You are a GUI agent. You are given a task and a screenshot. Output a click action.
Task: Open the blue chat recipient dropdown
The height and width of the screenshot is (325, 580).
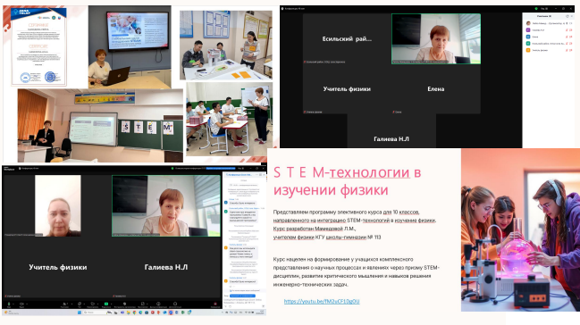(x=242, y=296)
